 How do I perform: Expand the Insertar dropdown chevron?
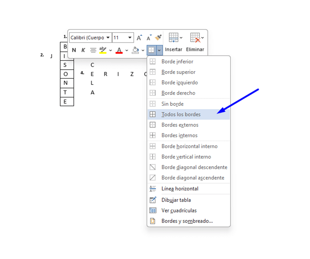[181, 38]
